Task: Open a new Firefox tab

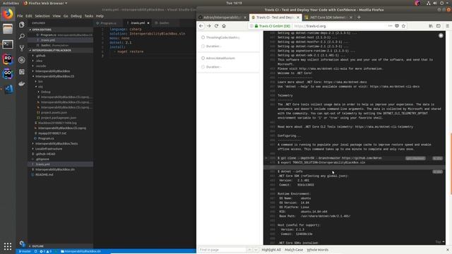Action: [359, 17]
